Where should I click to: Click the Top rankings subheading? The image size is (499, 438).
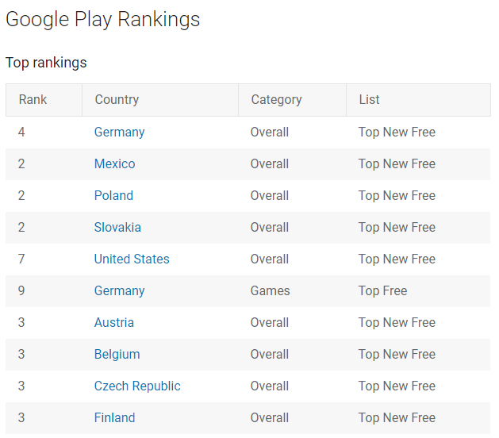(x=46, y=62)
